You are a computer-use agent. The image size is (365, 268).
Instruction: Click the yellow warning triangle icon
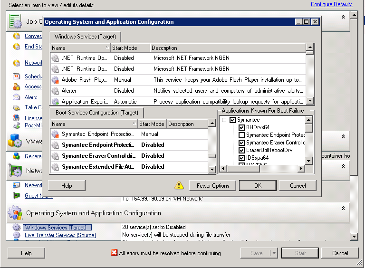pos(179,185)
